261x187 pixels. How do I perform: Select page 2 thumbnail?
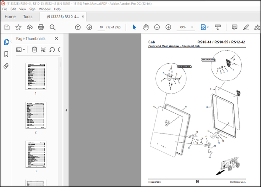click(x=36, y=115)
